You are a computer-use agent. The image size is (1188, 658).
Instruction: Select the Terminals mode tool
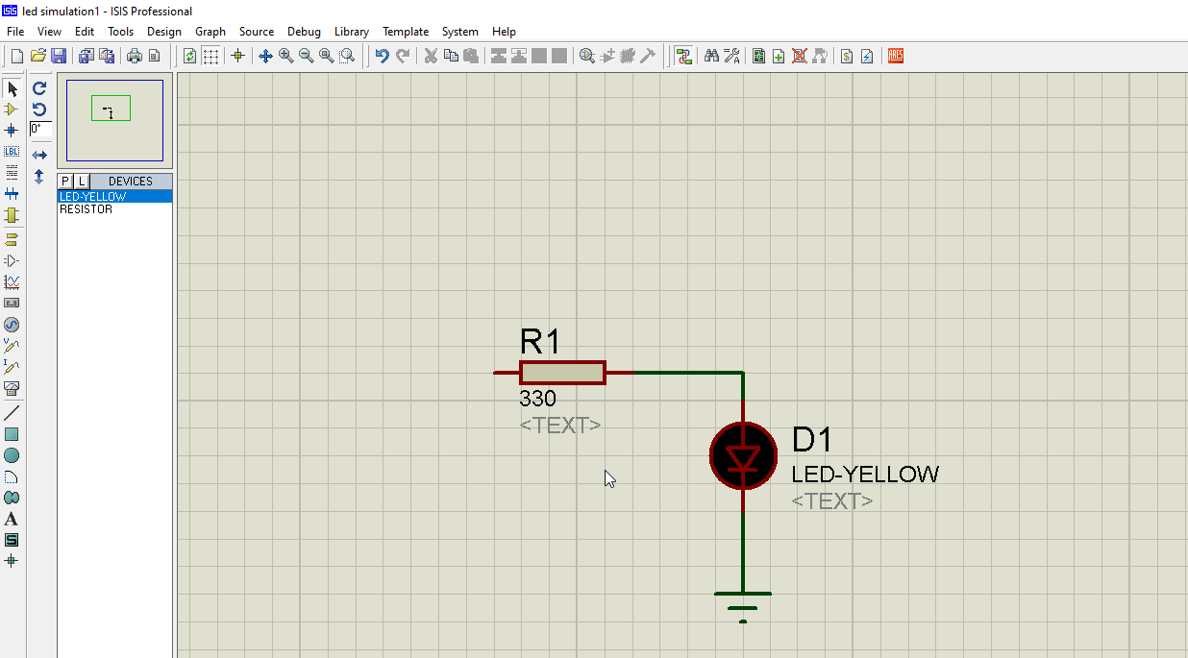pyautogui.click(x=12, y=239)
